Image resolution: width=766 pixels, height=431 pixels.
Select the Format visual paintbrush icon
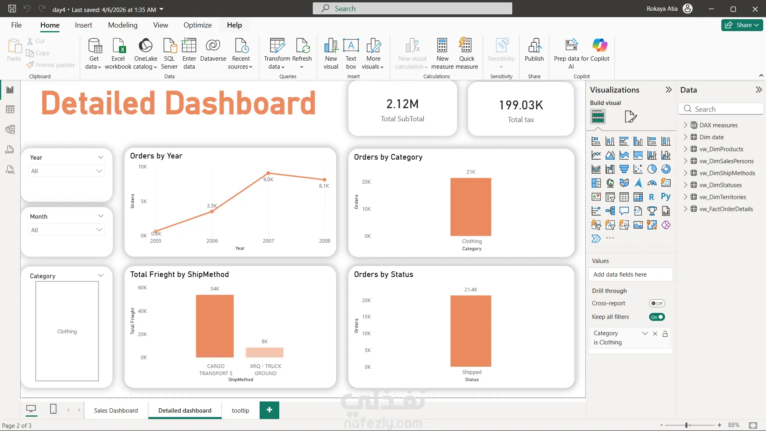point(630,117)
